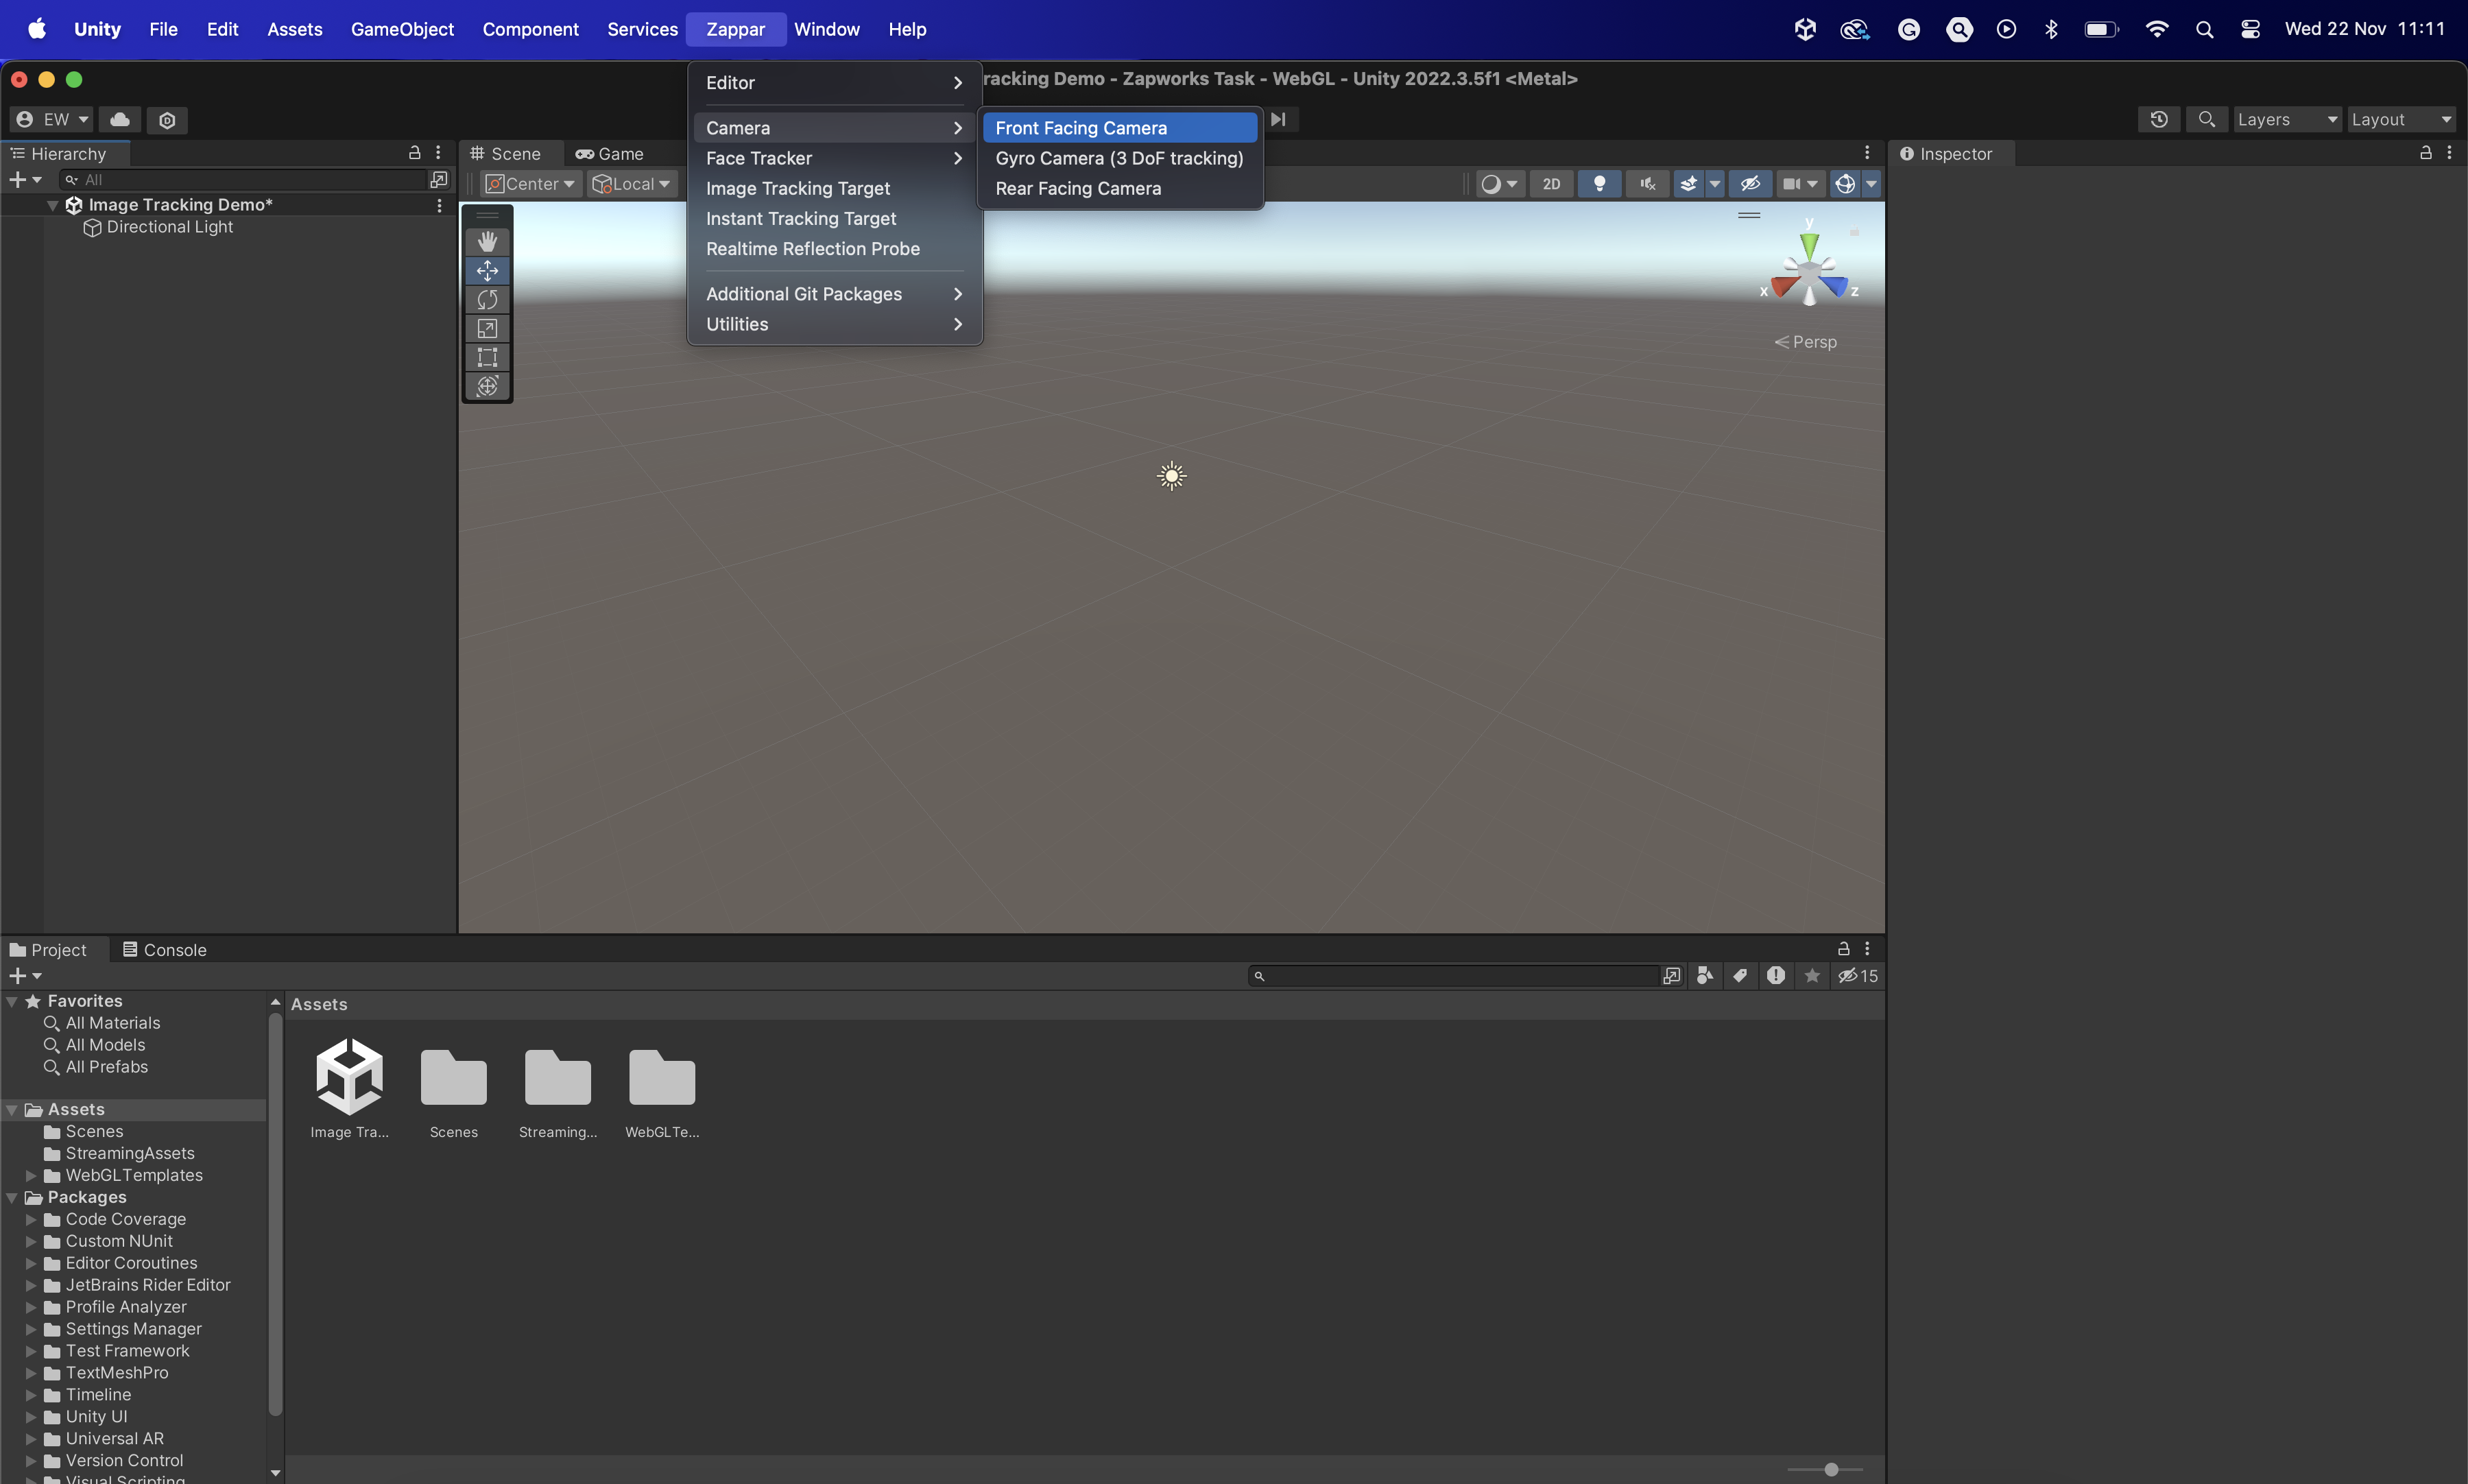The width and height of the screenshot is (2468, 1484).
Task: Toggle scene Gizmos button
Action: click(1845, 184)
